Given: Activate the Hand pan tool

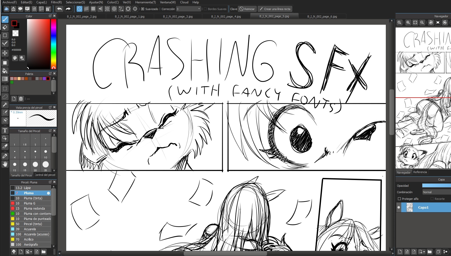Looking at the screenshot, I should pyautogui.click(x=5, y=164).
